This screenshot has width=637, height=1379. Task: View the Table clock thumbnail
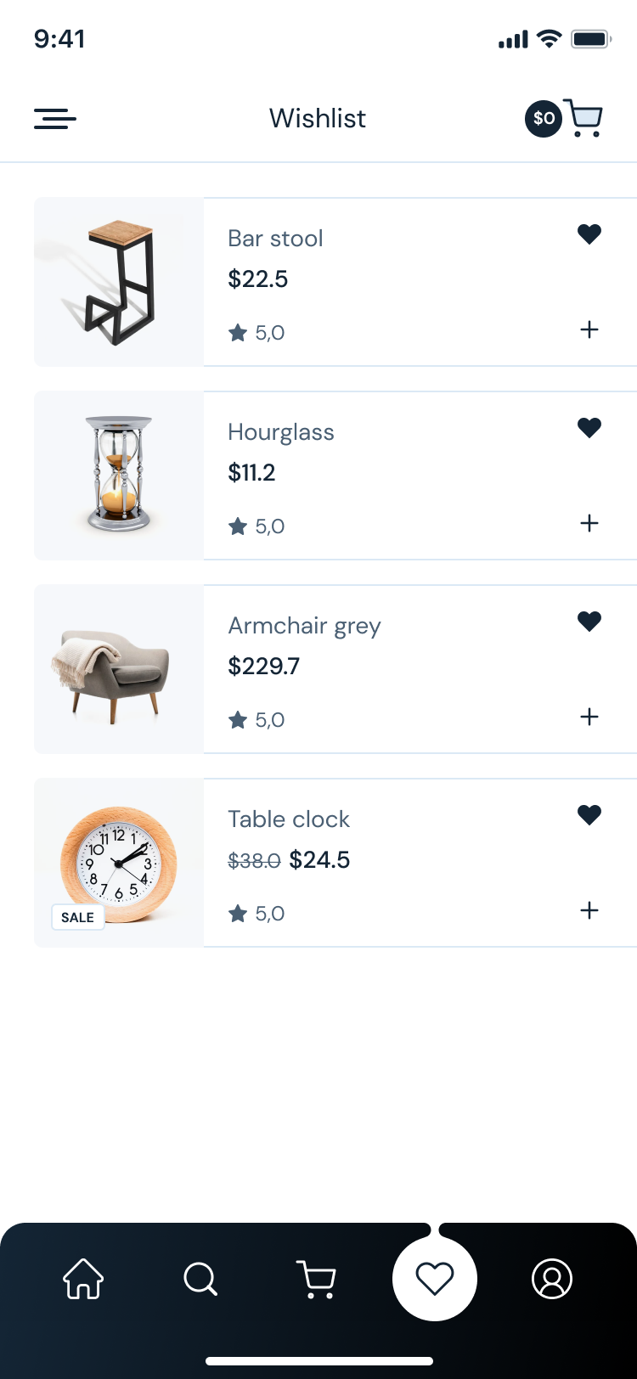[x=119, y=863]
